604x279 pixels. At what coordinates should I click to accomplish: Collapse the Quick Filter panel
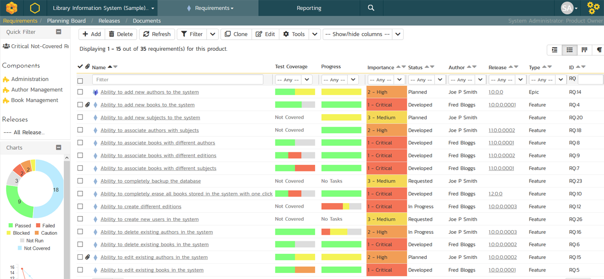click(x=58, y=32)
